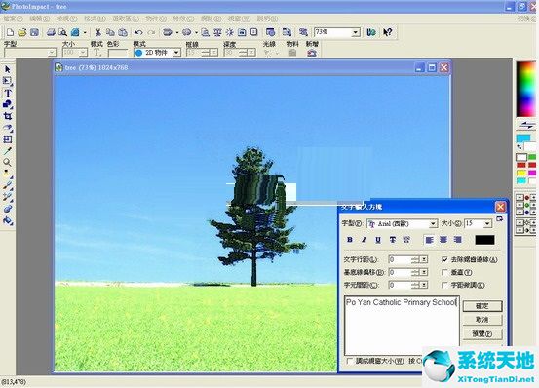This screenshot has width=539, height=388.
Task: Click the Bold B icon in text dialog
Action: coord(350,240)
